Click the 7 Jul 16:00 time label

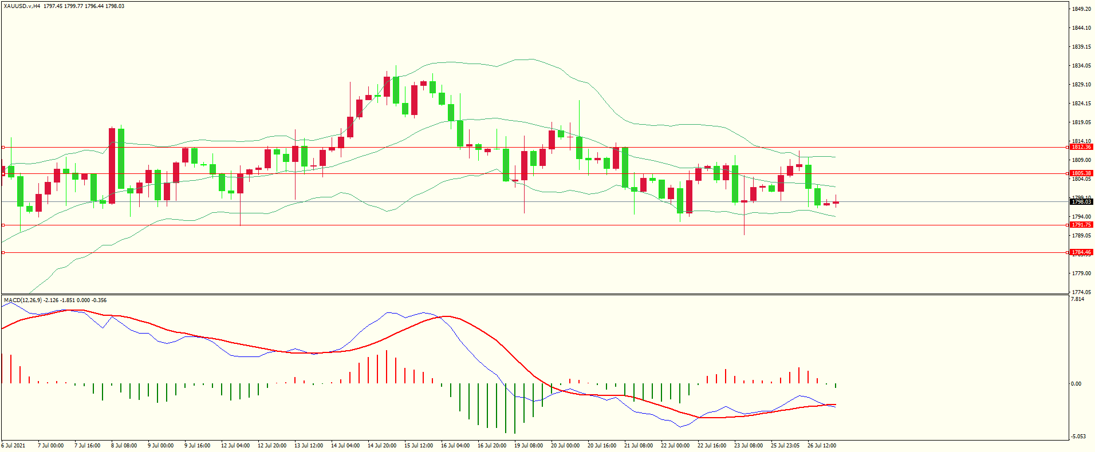[x=88, y=446]
